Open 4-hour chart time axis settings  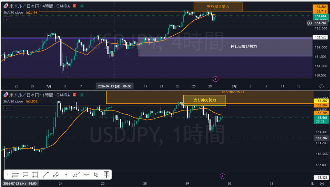pos(321,86)
